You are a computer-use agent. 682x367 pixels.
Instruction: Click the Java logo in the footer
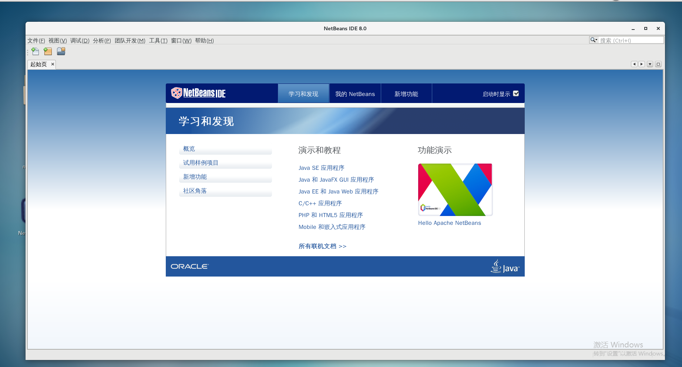pyautogui.click(x=504, y=266)
